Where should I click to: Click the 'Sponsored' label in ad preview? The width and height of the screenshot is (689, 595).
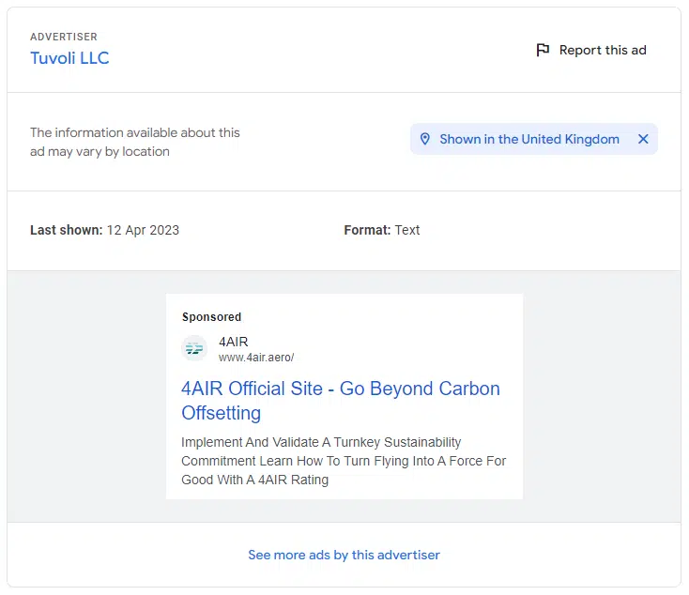tap(211, 317)
